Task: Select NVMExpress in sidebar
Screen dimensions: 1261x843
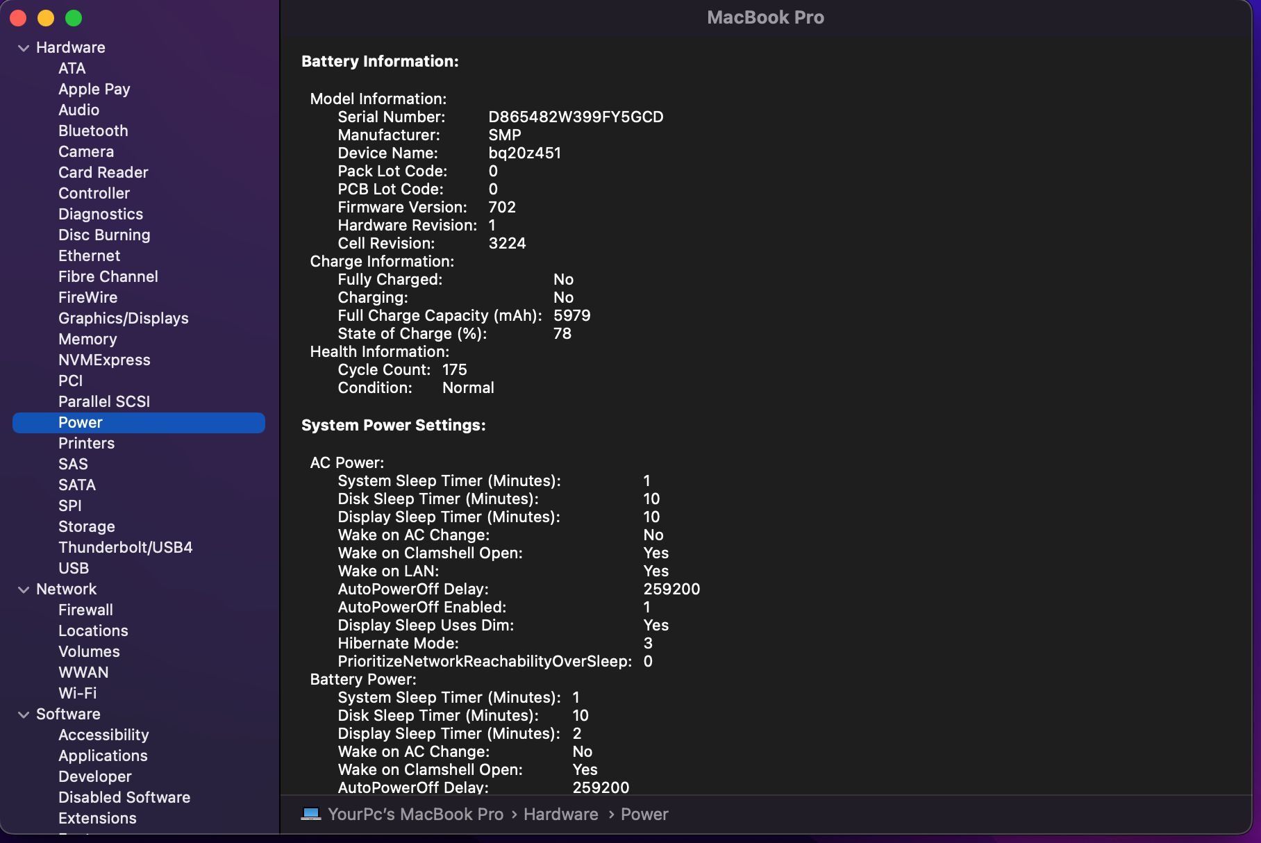Action: point(104,360)
